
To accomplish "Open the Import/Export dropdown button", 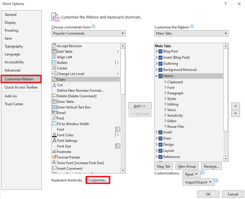I will pyautogui.click(x=199, y=182).
